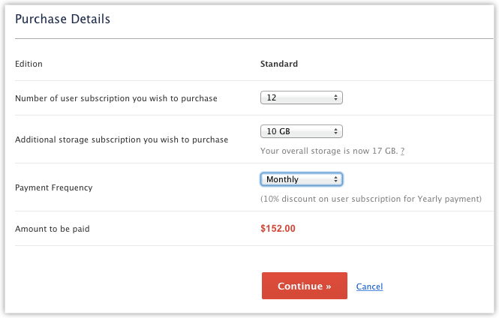Click the arrows on the 12 users selector
The width and height of the screenshot is (499, 318).
click(x=336, y=97)
